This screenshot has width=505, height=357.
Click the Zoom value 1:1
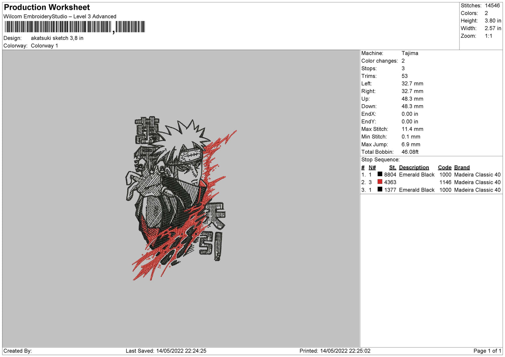click(x=489, y=36)
